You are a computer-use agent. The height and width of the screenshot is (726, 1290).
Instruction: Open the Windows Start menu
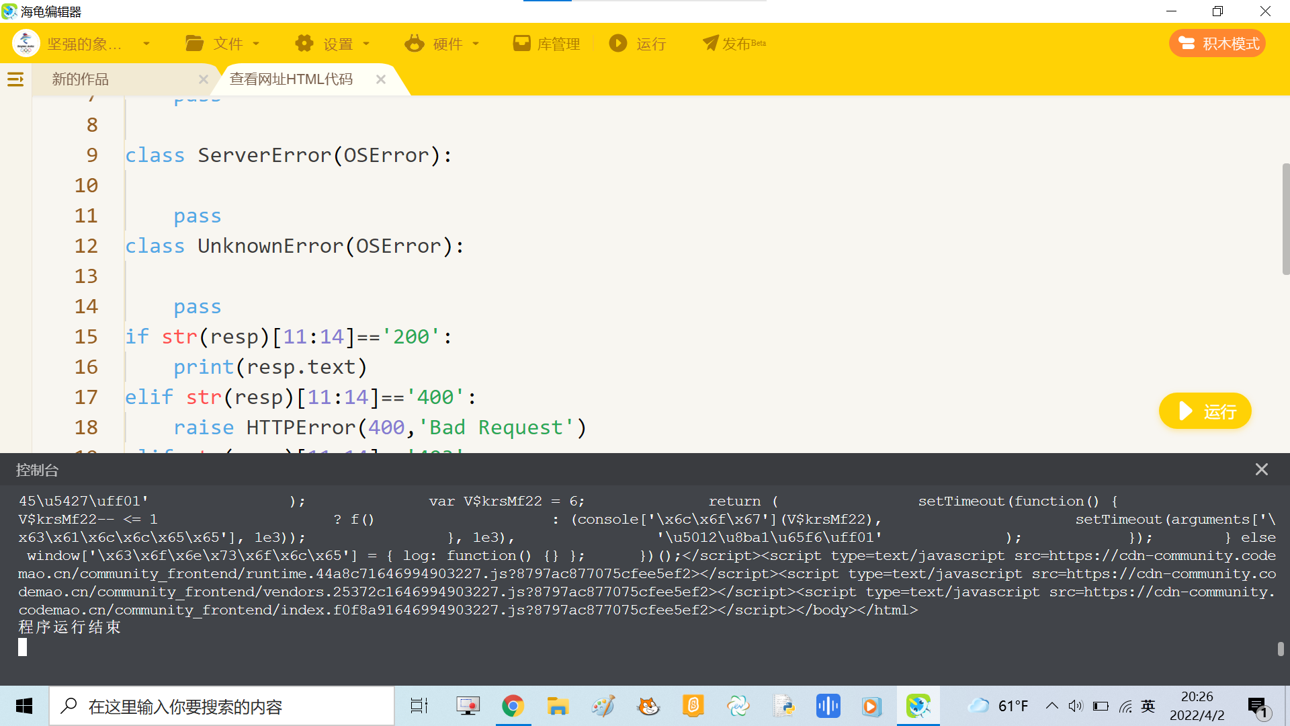pos(24,706)
